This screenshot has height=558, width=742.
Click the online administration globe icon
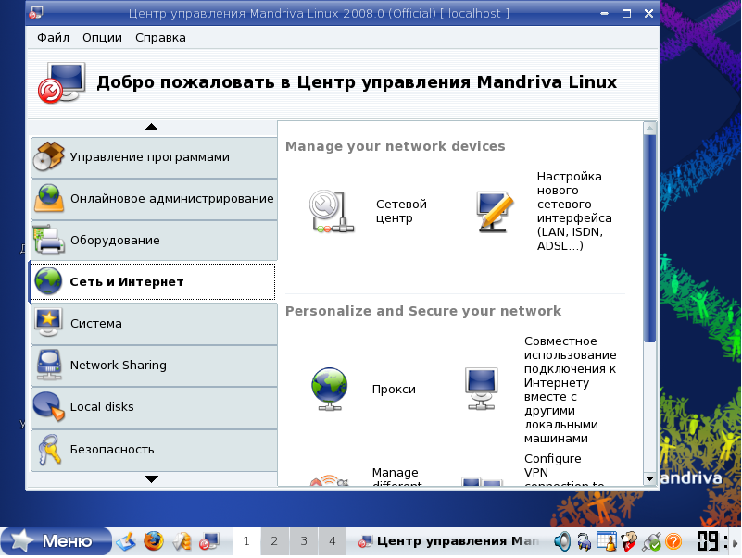pyautogui.click(x=49, y=198)
